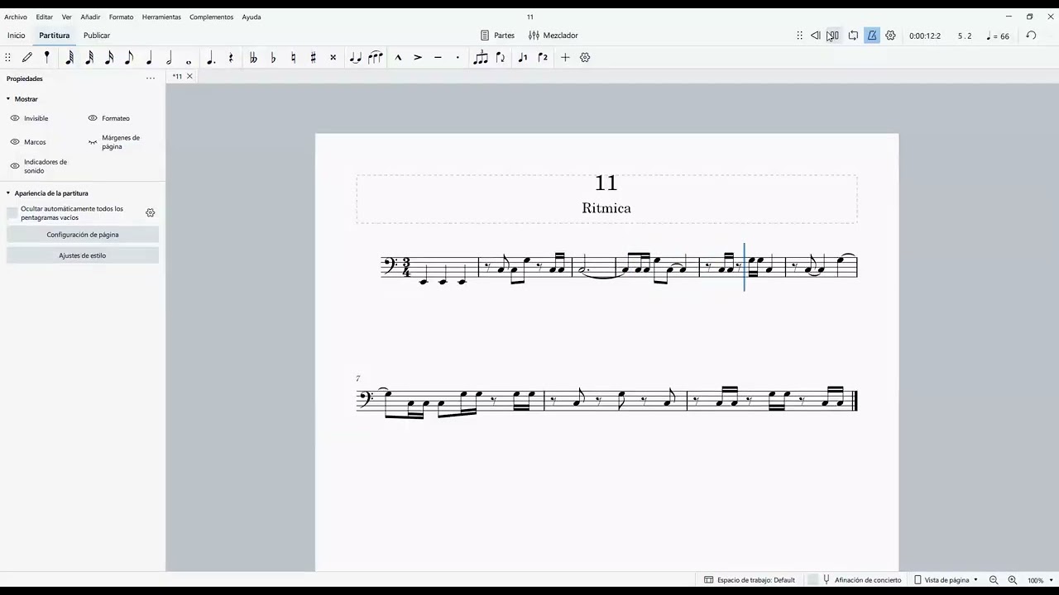The width and height of the screenshot is (1059, 595).
Task: Choose the 64th note duration
Action: (x=69, y=57)
